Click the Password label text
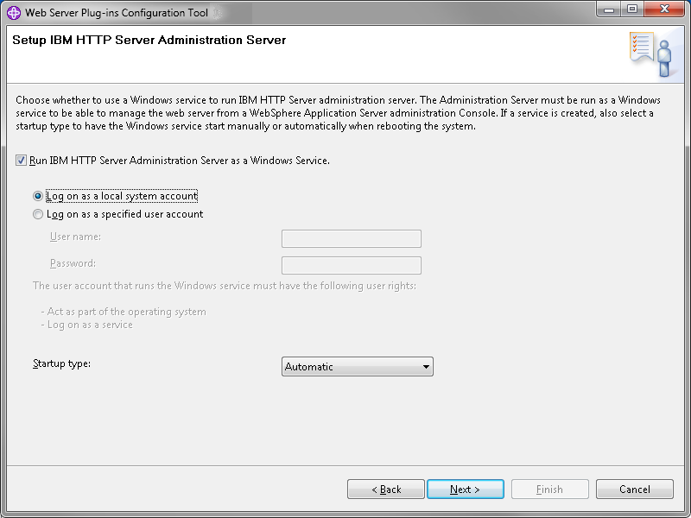 tap(73, 263)
